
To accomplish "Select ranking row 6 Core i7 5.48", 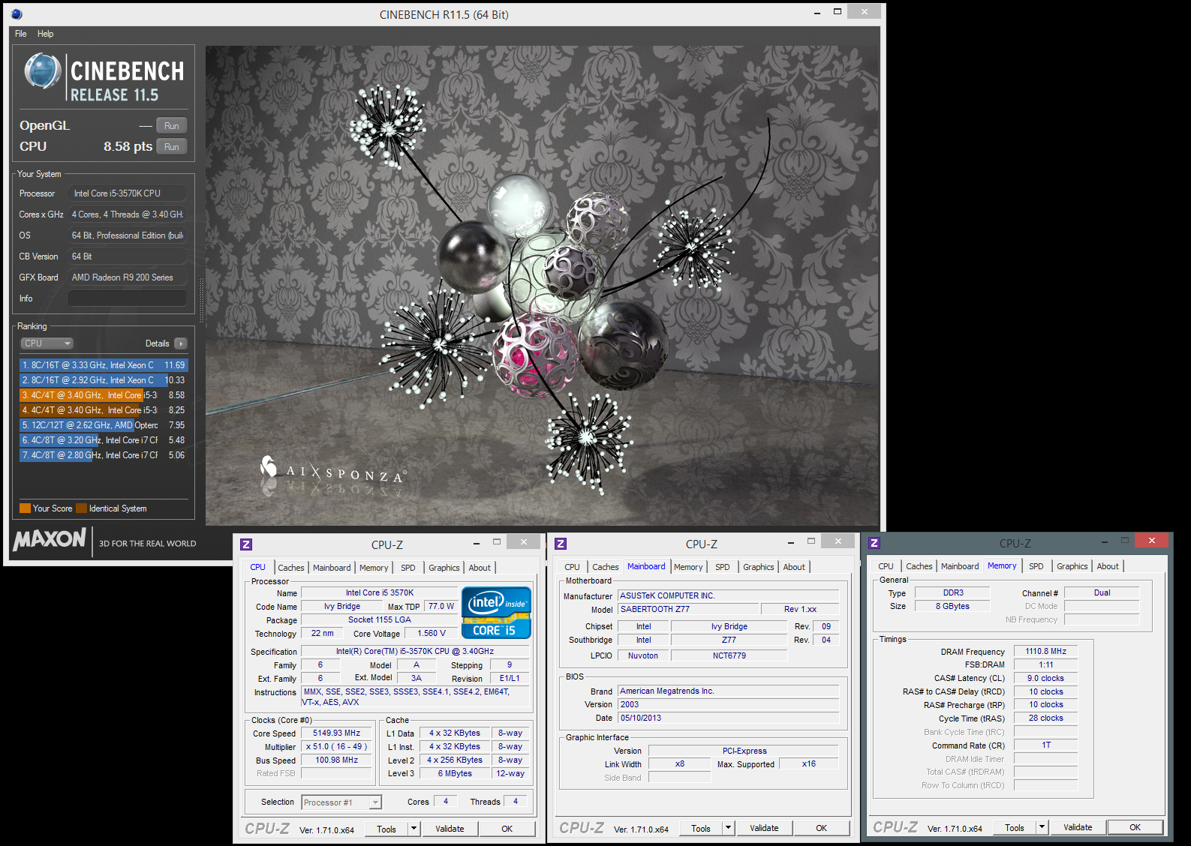I will [104, 440].
